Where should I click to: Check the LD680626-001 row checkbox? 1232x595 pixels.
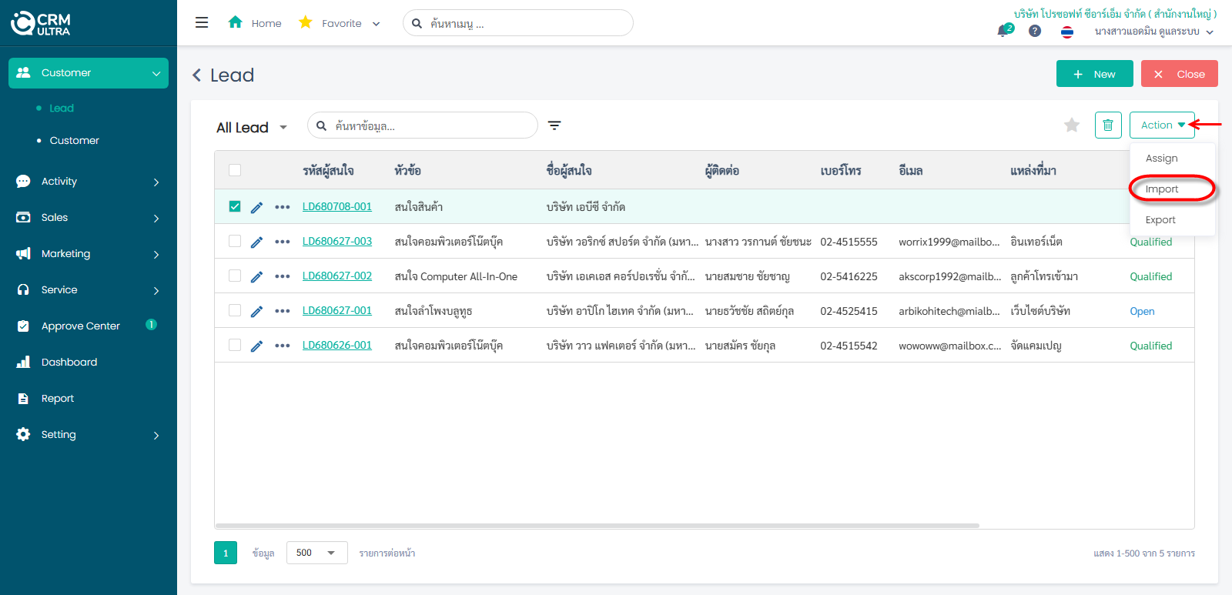[235, 346]
